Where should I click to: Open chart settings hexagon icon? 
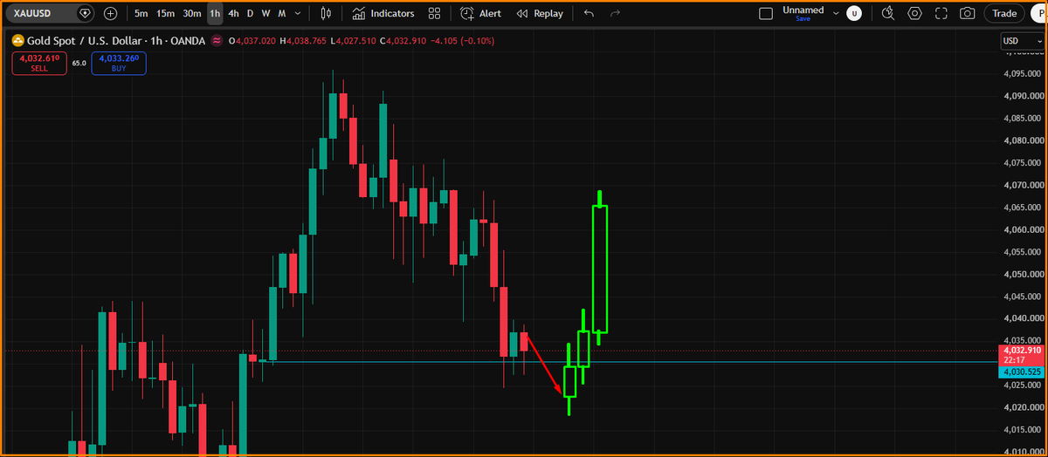pos(914,14)
